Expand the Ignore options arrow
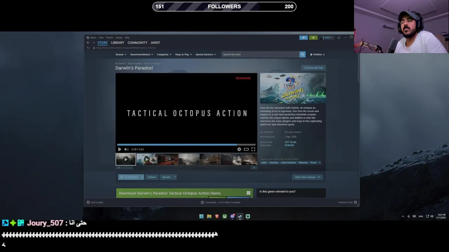This screenshot has width=449, height=252. pyautogui.click(x=175, y=177)
